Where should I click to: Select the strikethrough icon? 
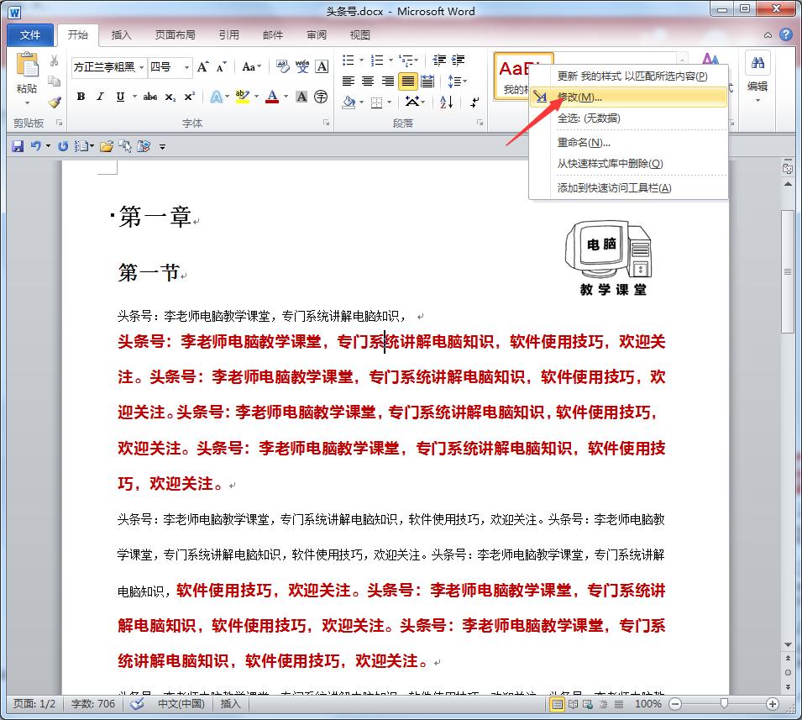[x=149, y=97]
